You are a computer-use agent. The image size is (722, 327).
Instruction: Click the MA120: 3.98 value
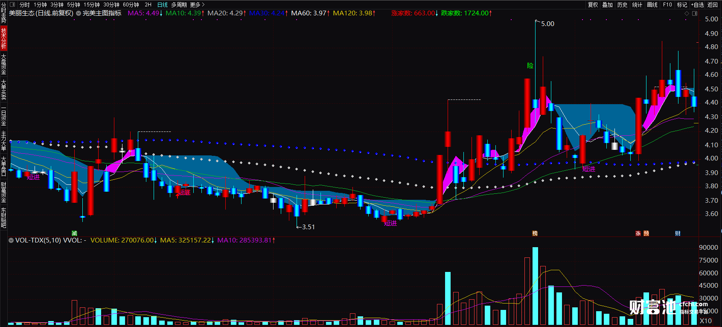(354, 13)
